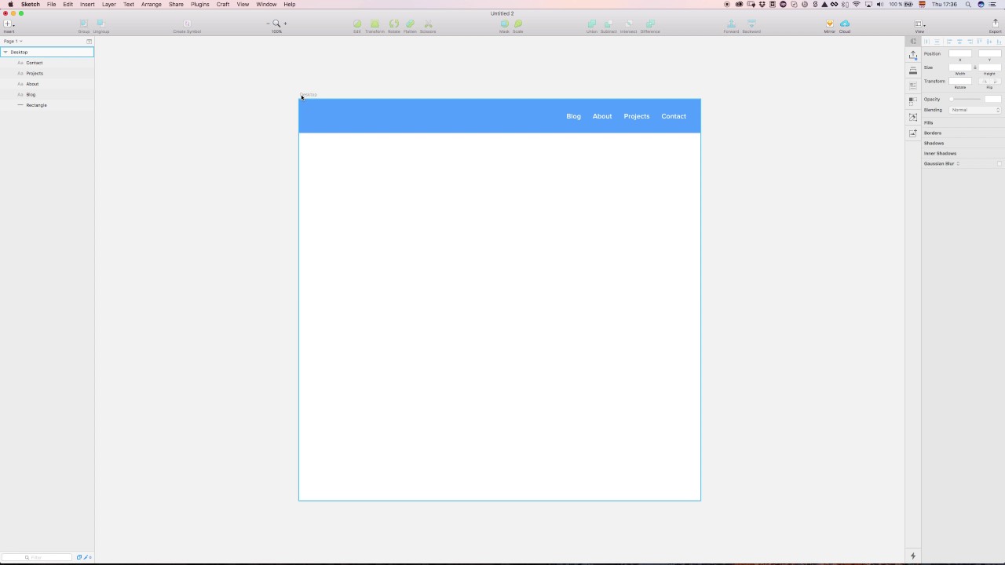Click the Rotate input field
The height and width of the screenshot is (565, 1005).
[960, 82]
